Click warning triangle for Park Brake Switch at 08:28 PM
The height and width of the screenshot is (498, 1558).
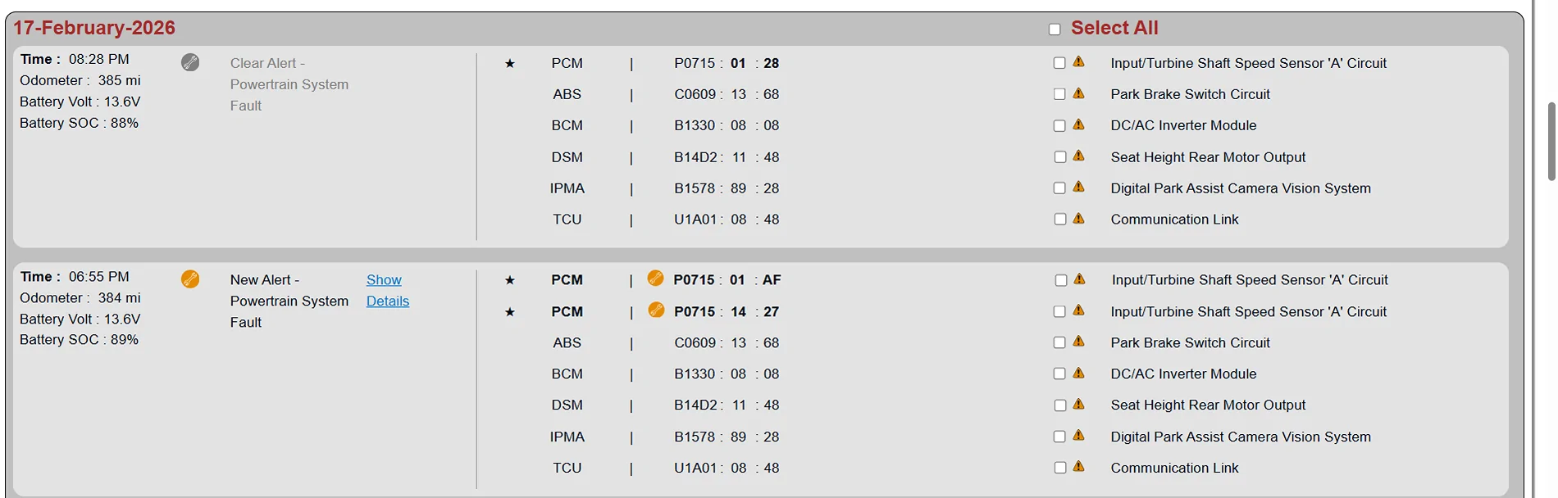(x=1079, y=93)
